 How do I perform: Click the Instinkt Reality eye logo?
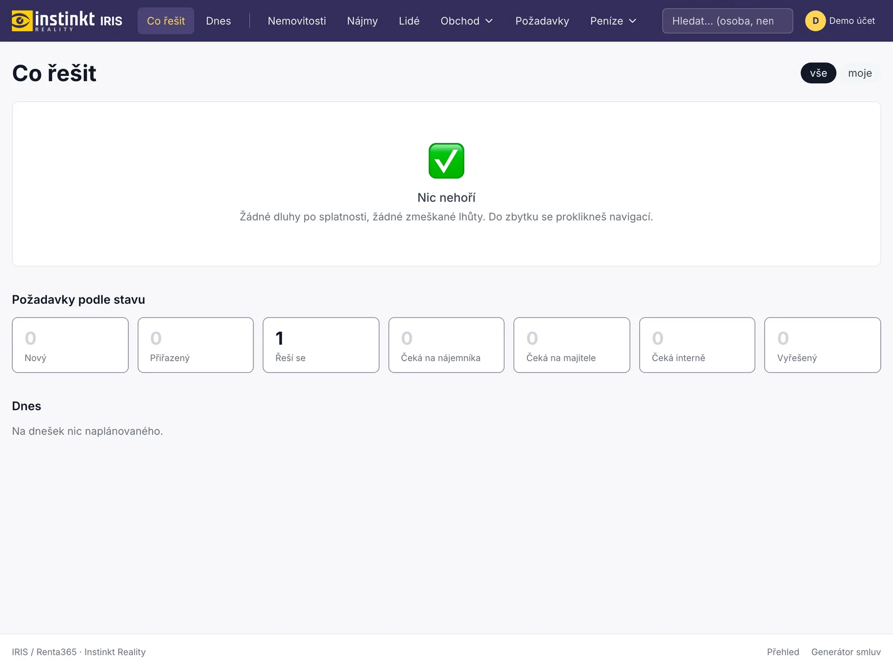click(22, 21)
